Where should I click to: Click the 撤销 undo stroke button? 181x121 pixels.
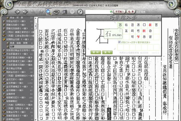[96, 52]
